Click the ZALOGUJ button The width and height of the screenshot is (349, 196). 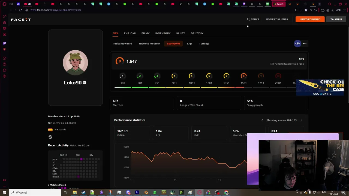tap(336, 19)
